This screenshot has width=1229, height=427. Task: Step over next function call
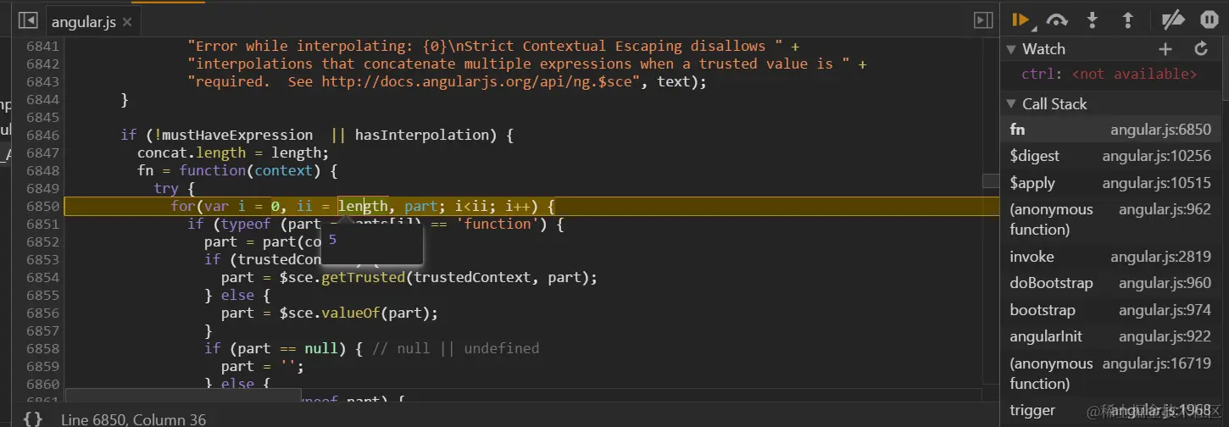(x=1057, y=20)
